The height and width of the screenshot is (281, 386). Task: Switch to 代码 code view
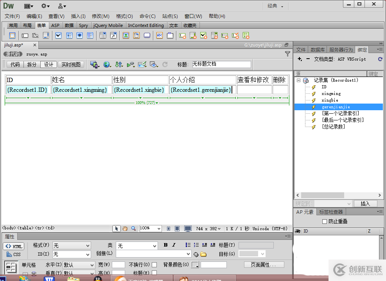coord(15,64)
